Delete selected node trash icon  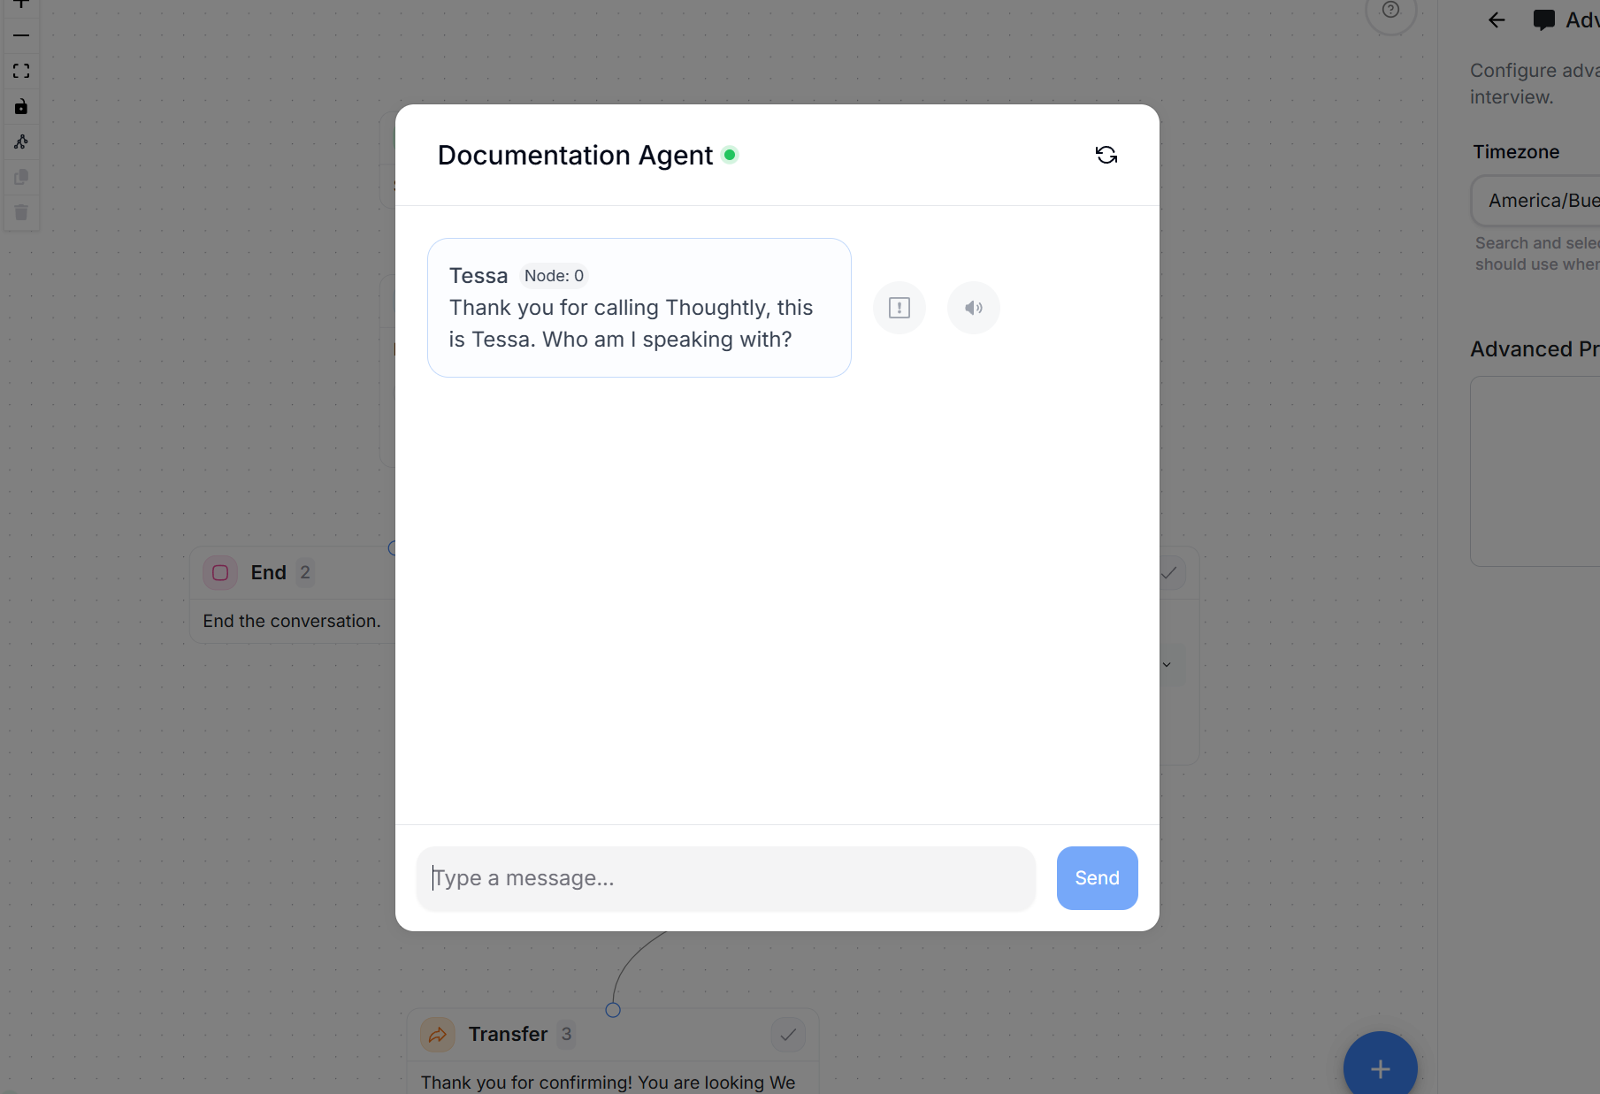click(x=21, y=212)
